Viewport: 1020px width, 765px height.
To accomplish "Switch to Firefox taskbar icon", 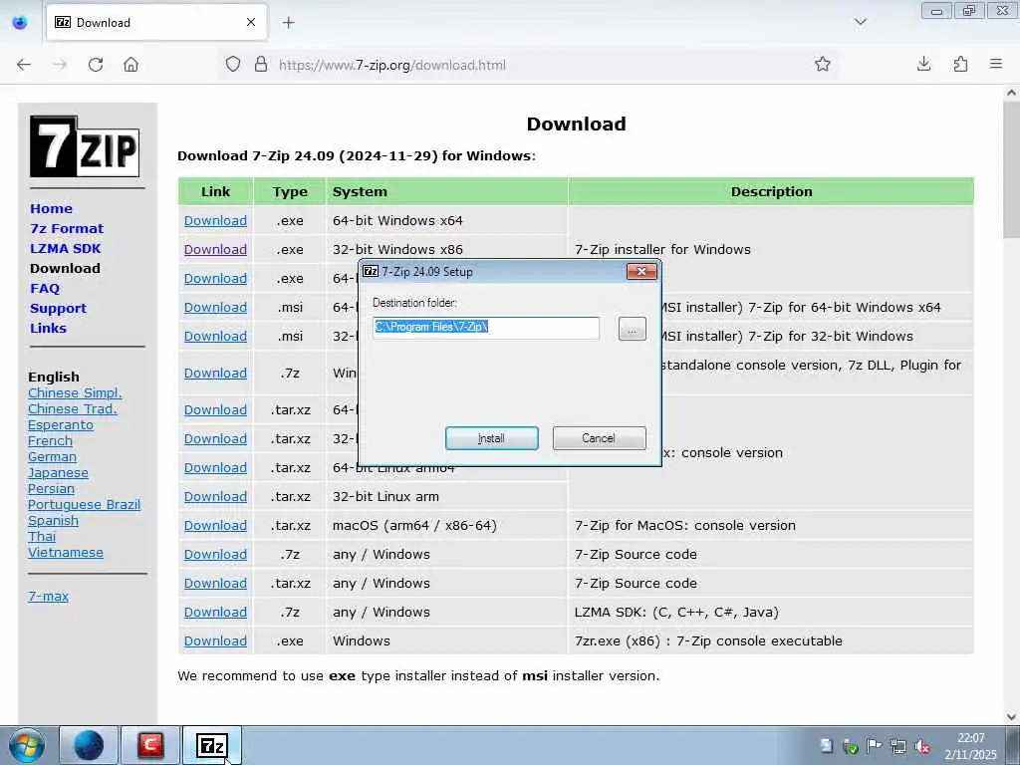I will (x=89, y=745).
